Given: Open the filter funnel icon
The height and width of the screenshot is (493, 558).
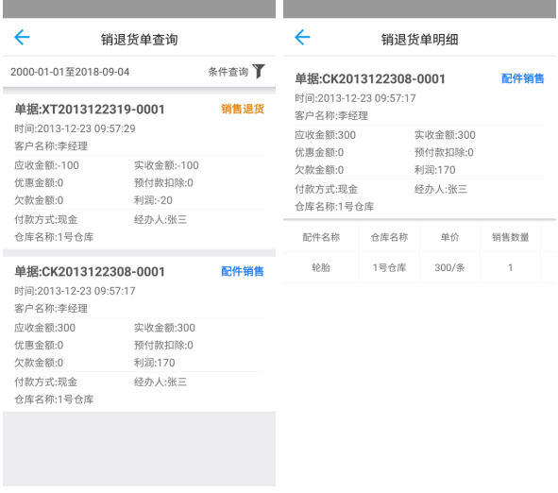Looking at the screenshot, I should click(x=259, y=71).
